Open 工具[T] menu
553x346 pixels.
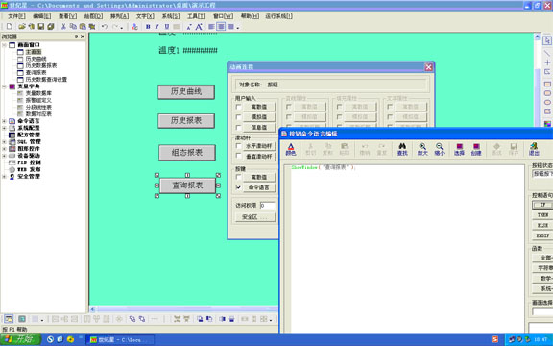(x=197, y=16)
